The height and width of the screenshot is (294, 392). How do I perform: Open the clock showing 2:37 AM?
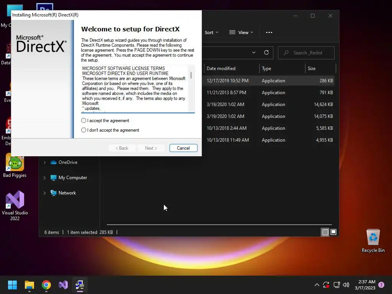coord(365,285)
